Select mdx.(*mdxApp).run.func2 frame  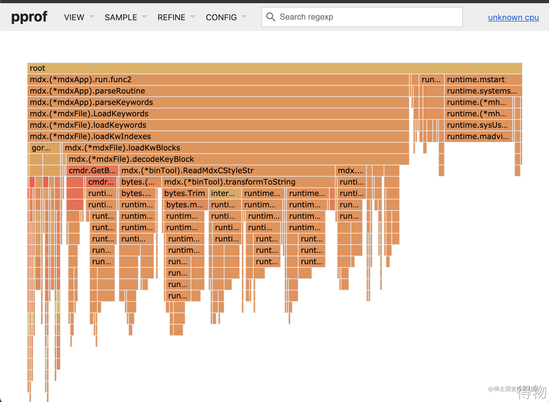pos(218,80)
